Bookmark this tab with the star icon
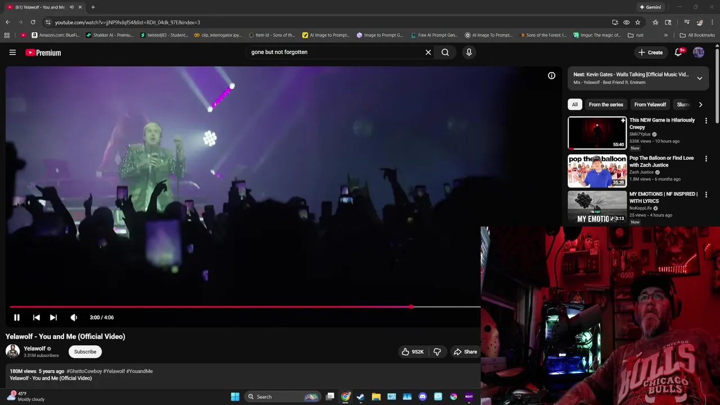This screenshot has height=405, width=720. click(x=637, y=22)
